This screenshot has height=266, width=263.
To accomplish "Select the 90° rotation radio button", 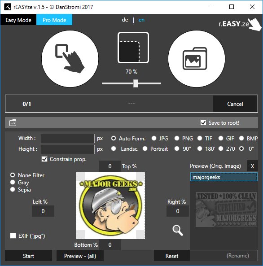I will (177, 148).
